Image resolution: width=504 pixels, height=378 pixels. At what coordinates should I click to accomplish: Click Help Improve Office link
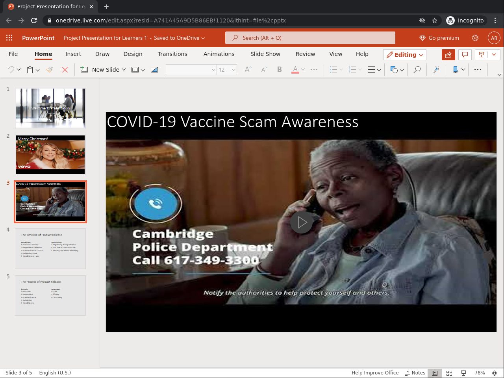click(x=375, y=373)
